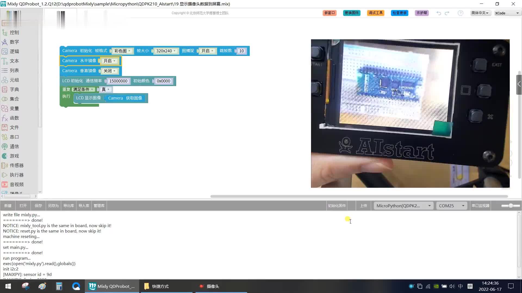Open the 变量 category icon
Image resolution: width=522 pixels, height=293 pixels.
5,109
